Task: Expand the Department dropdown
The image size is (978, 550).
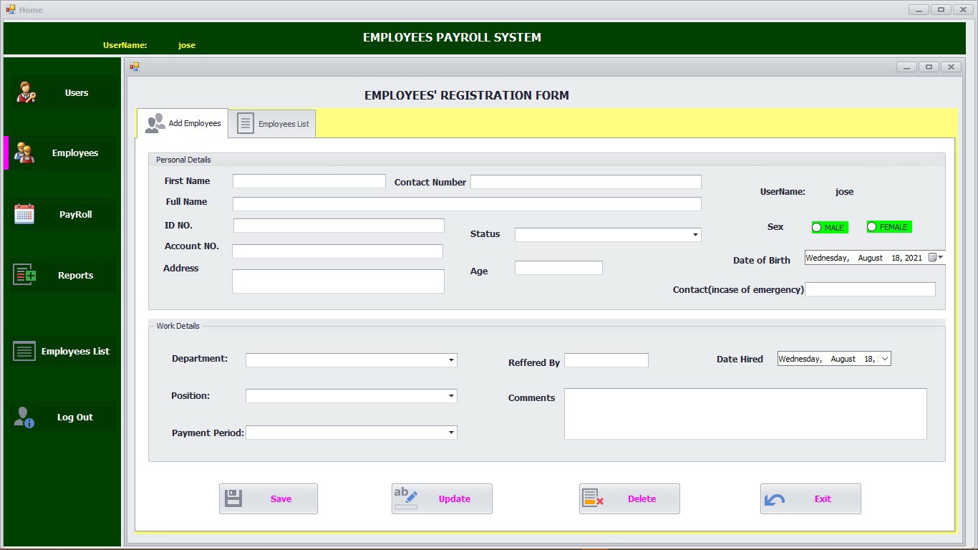Action: [x=450, y=360]
